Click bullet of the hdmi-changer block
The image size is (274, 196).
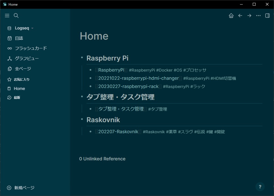pos(90,78)
